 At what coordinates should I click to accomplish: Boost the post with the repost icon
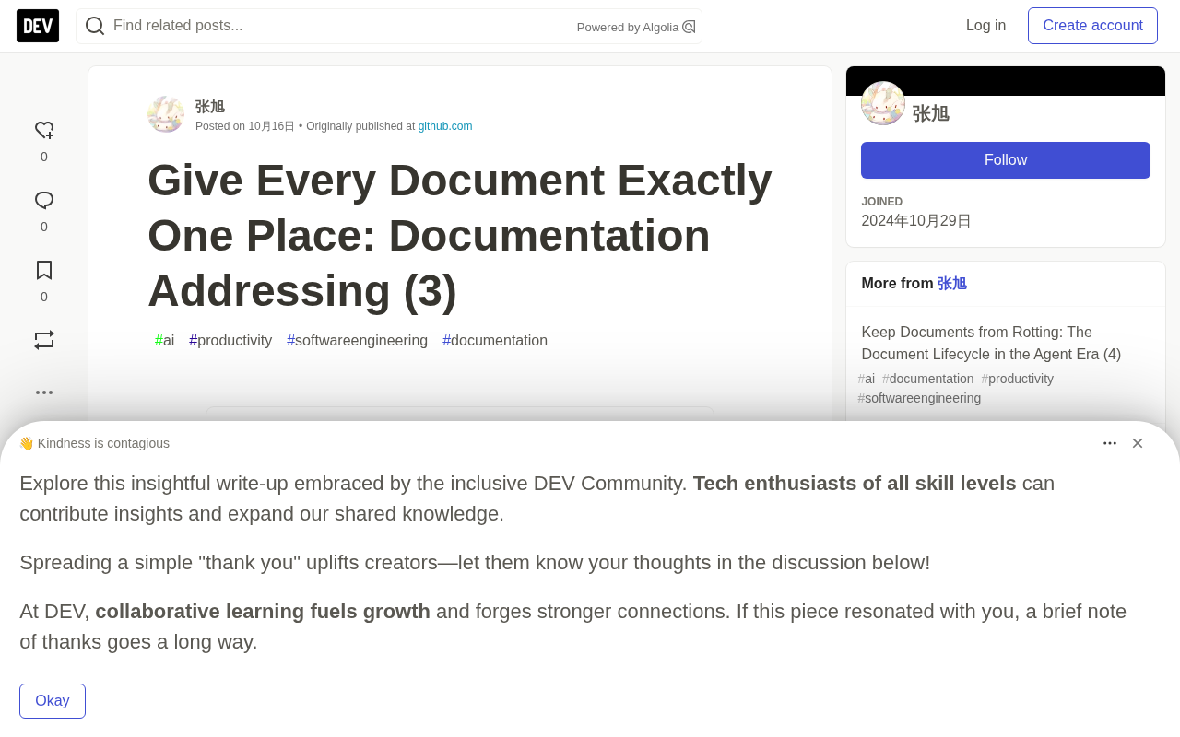tap(44, 340)
